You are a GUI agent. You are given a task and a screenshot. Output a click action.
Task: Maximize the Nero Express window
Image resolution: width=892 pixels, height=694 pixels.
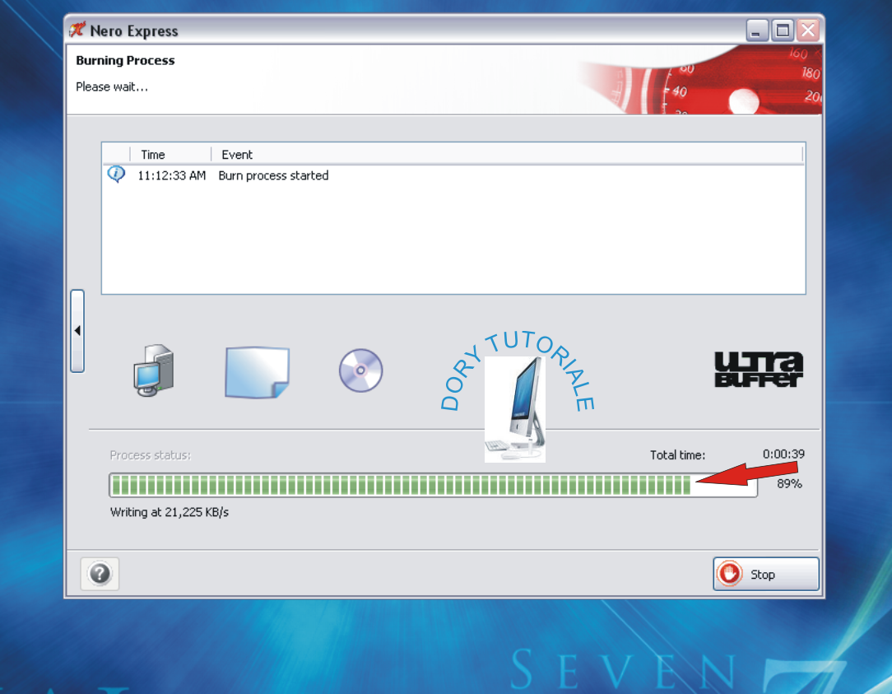click(x=783, y=30)
